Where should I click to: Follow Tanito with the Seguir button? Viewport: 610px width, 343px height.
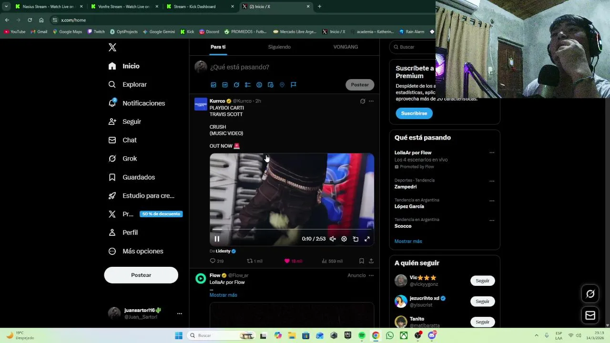pyautogui.click(x=483, y=322)
